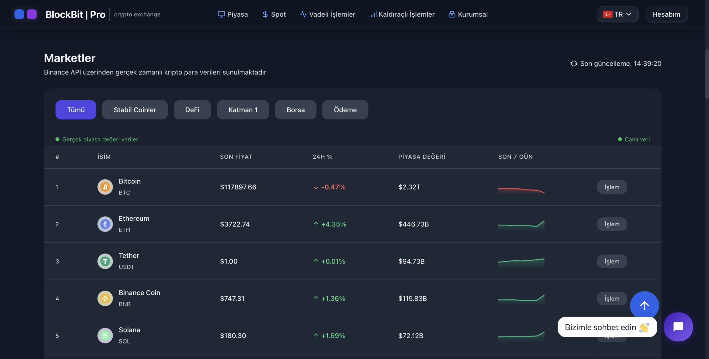The height and width of the screenshot is (359, 709).
Task: Click the Bizimle sohbet edin bubble
Action: pos(607,327)
